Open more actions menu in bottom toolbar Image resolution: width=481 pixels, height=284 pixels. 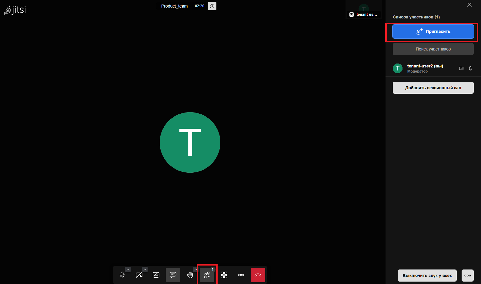[x=241, y=275]
